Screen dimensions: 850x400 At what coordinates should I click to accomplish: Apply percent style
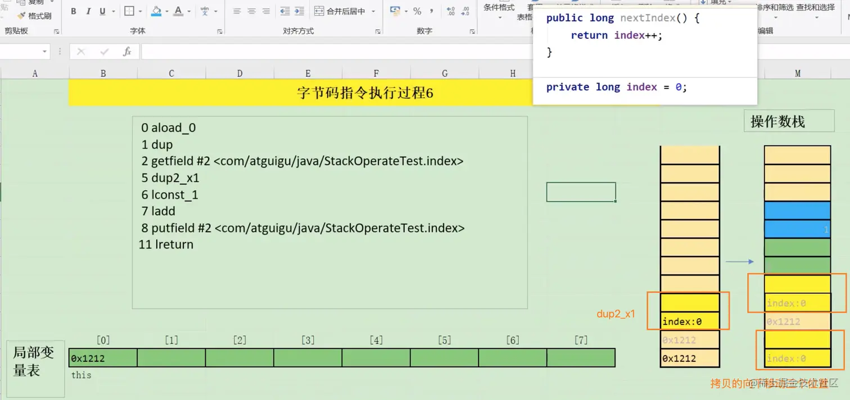417,11
